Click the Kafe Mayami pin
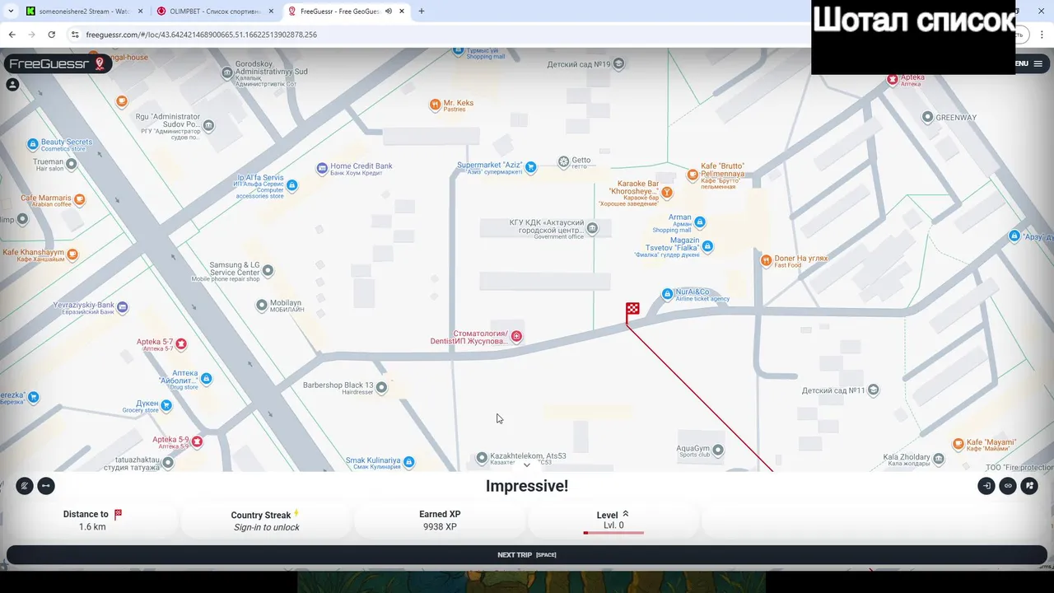Viewport: 1054px width, 593px height. click(x=958, y=444)
